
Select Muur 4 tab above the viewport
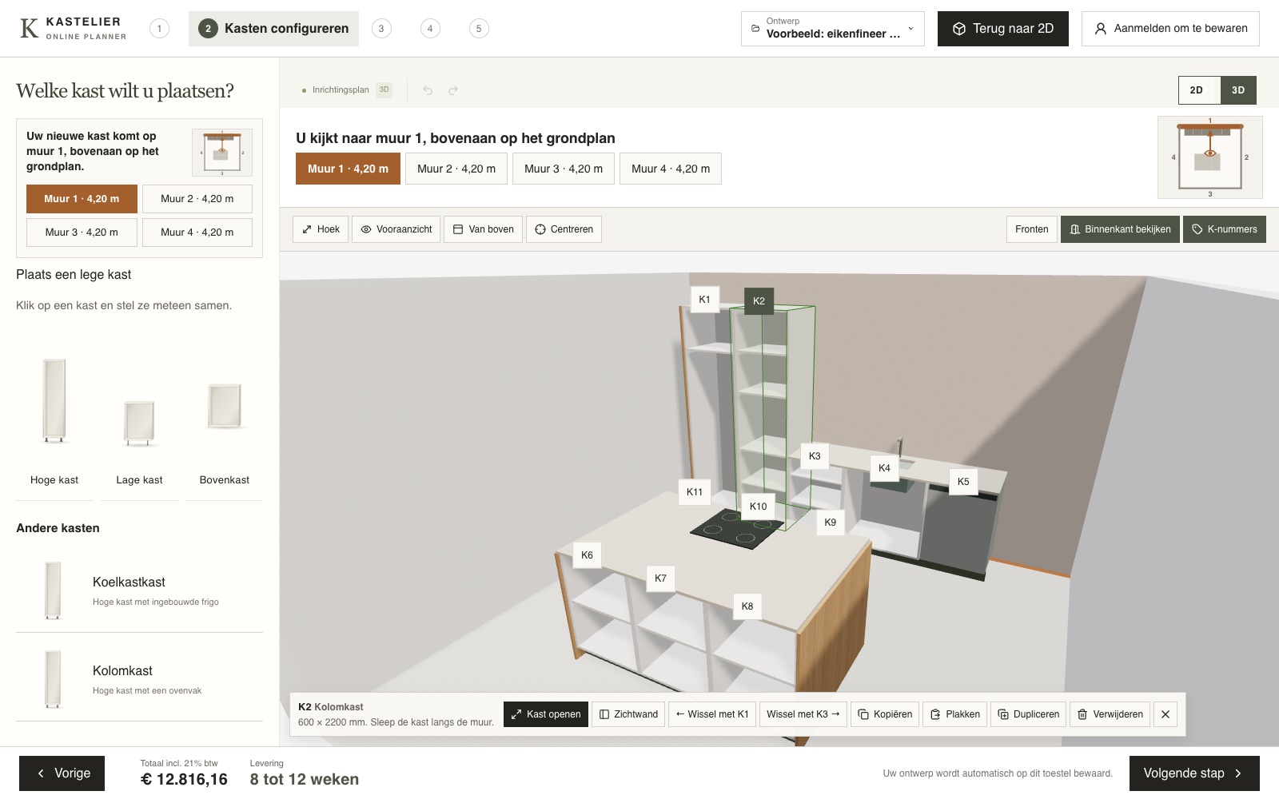click(x=671, y=169)
